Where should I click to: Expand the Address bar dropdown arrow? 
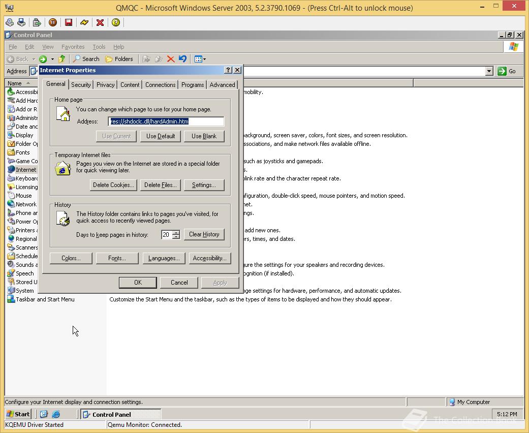(489, 71)
